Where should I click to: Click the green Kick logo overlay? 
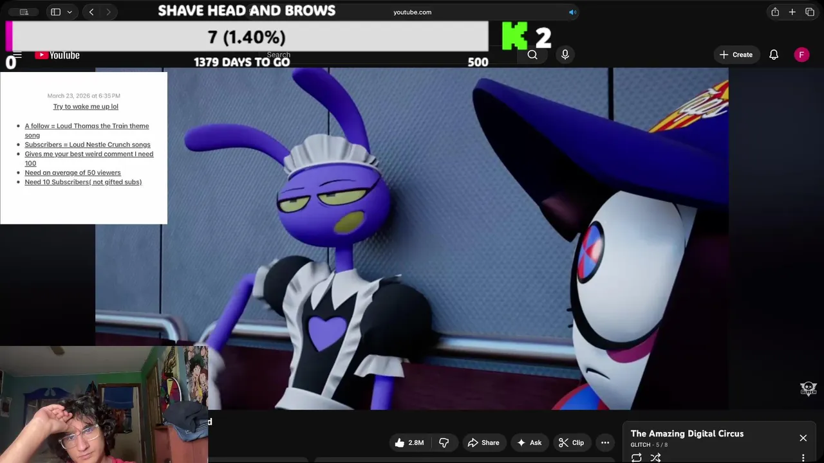tap(514, 36)
